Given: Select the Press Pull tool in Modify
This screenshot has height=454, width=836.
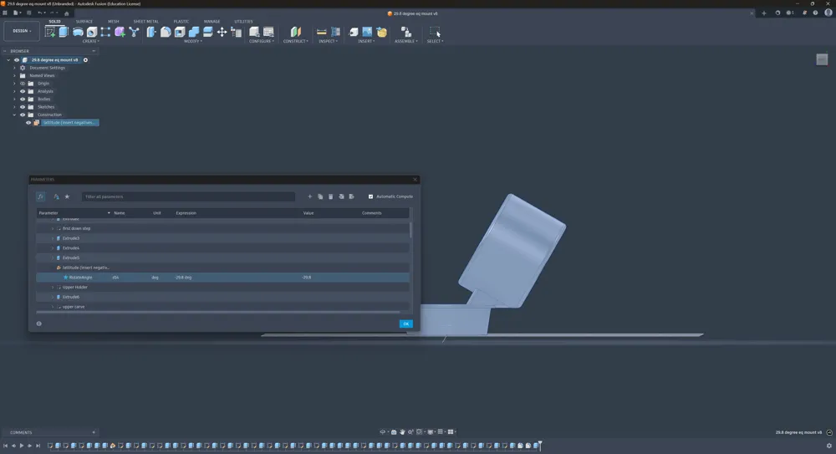Looking at the screenshot, I should 151,32.
